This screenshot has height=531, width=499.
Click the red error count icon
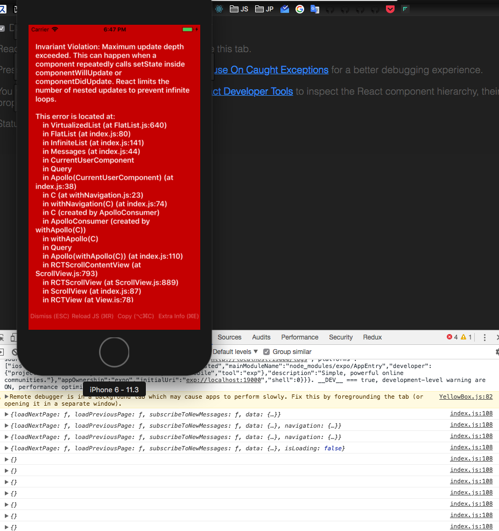pos(449,337)
